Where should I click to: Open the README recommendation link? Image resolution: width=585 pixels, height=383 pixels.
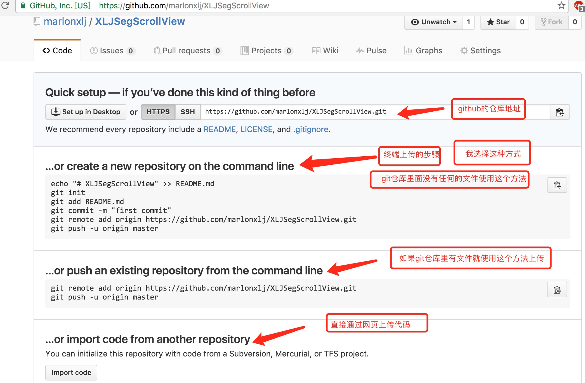coord(220,130)
